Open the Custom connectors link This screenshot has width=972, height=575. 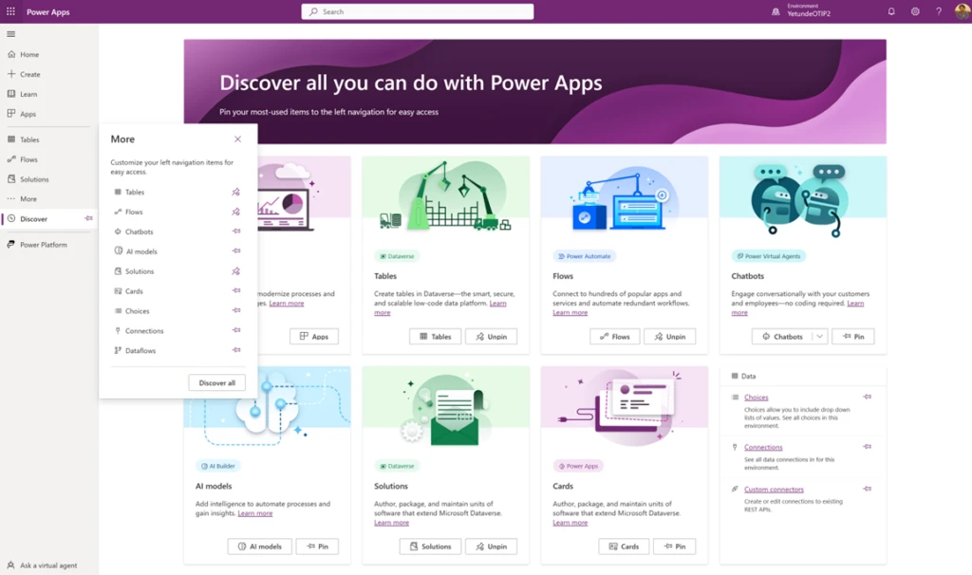776,489
